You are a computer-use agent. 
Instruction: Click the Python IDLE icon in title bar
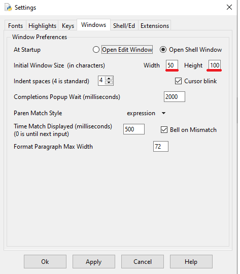[8, 7]
